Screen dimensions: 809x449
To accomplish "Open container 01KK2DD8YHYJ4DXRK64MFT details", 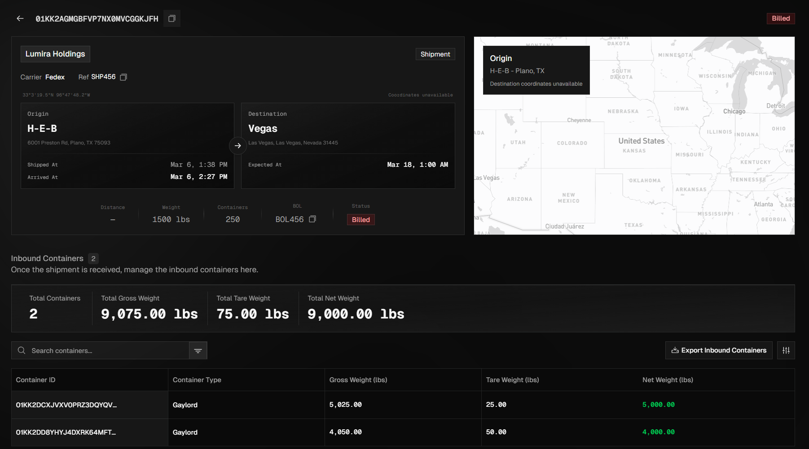I will (66, 432).
